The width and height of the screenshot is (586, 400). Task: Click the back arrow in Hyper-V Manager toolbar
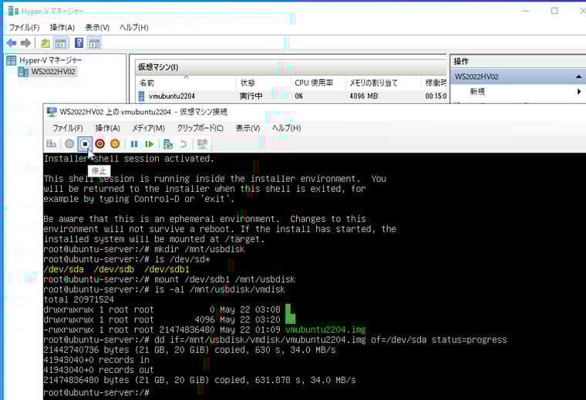point(12,43)
